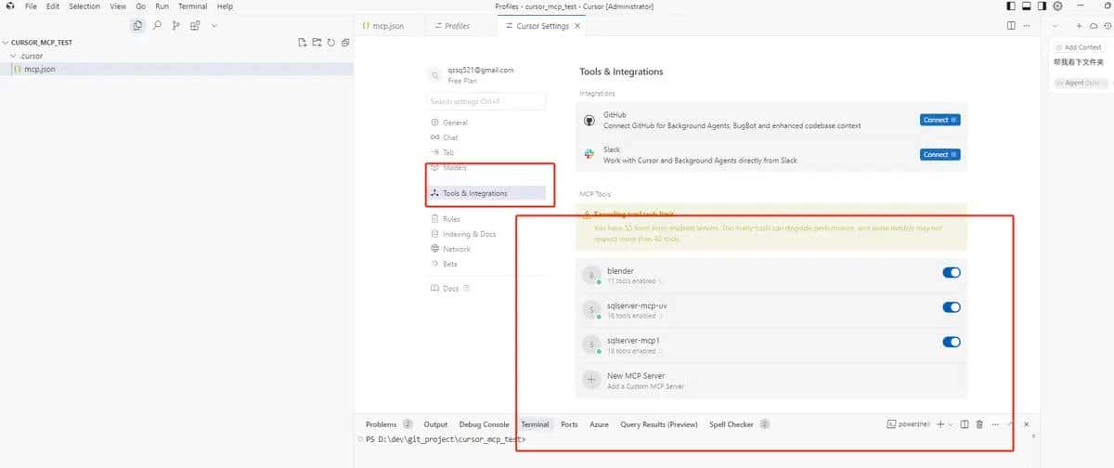The image size is (1114, 468).
Task: Switch to the mcp.json editor tab
Action: click(382, 26)
